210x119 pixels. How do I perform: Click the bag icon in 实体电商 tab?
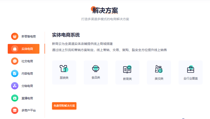tap(15, 49)
